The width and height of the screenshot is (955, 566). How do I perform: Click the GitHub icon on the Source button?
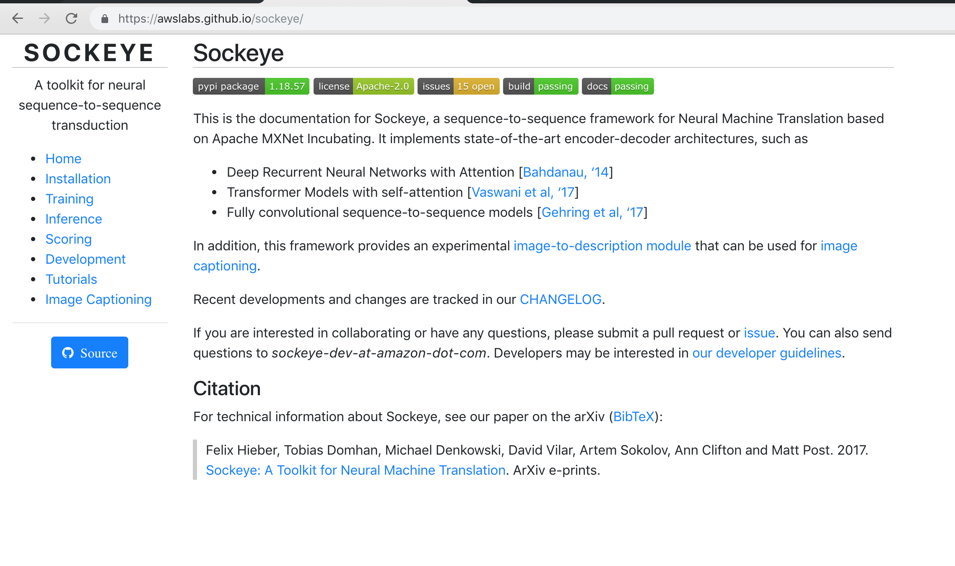[x=67, y=352]
